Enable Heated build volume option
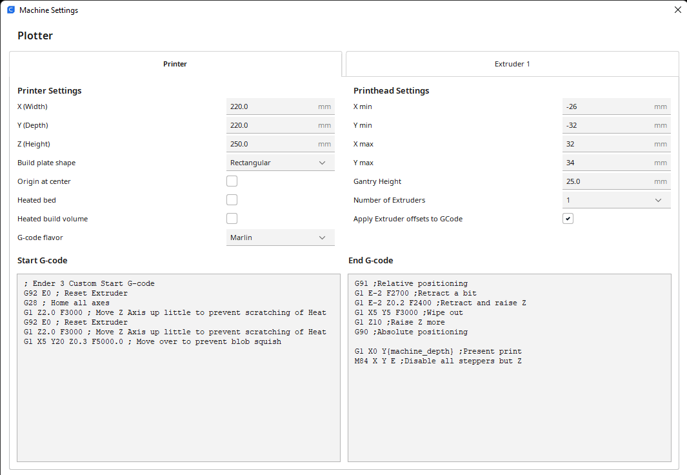The width and height of the screenshot is (687, 475). (x=232, y=219)
